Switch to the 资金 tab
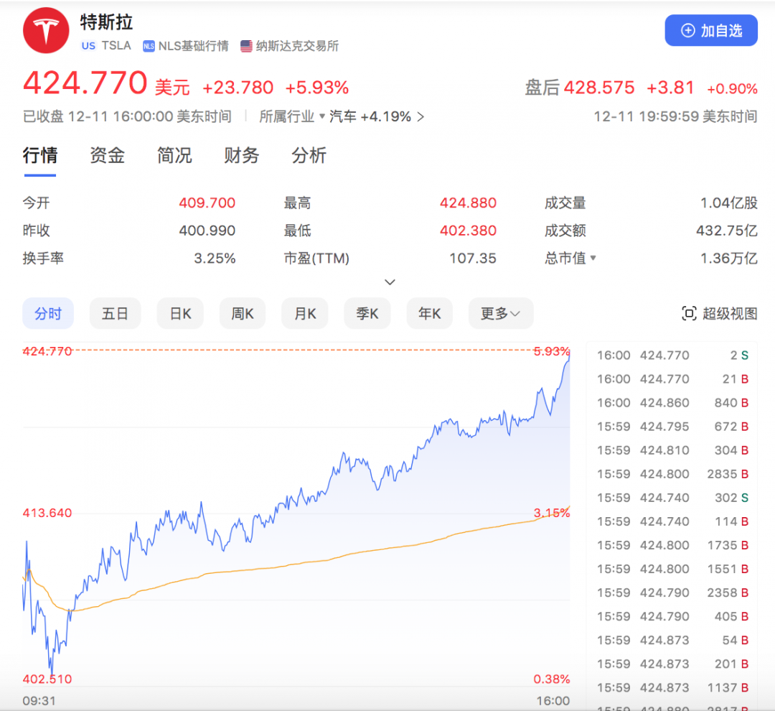This screenshot has height=711, width=775. [107, 156]
